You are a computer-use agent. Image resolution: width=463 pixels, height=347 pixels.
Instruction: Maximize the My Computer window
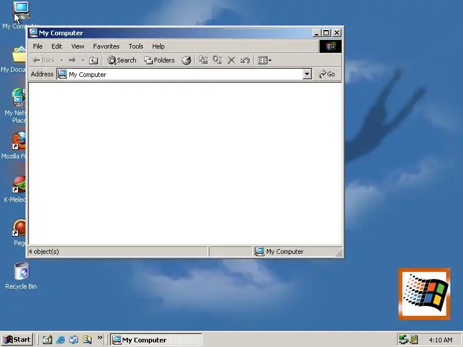[326, 33]
